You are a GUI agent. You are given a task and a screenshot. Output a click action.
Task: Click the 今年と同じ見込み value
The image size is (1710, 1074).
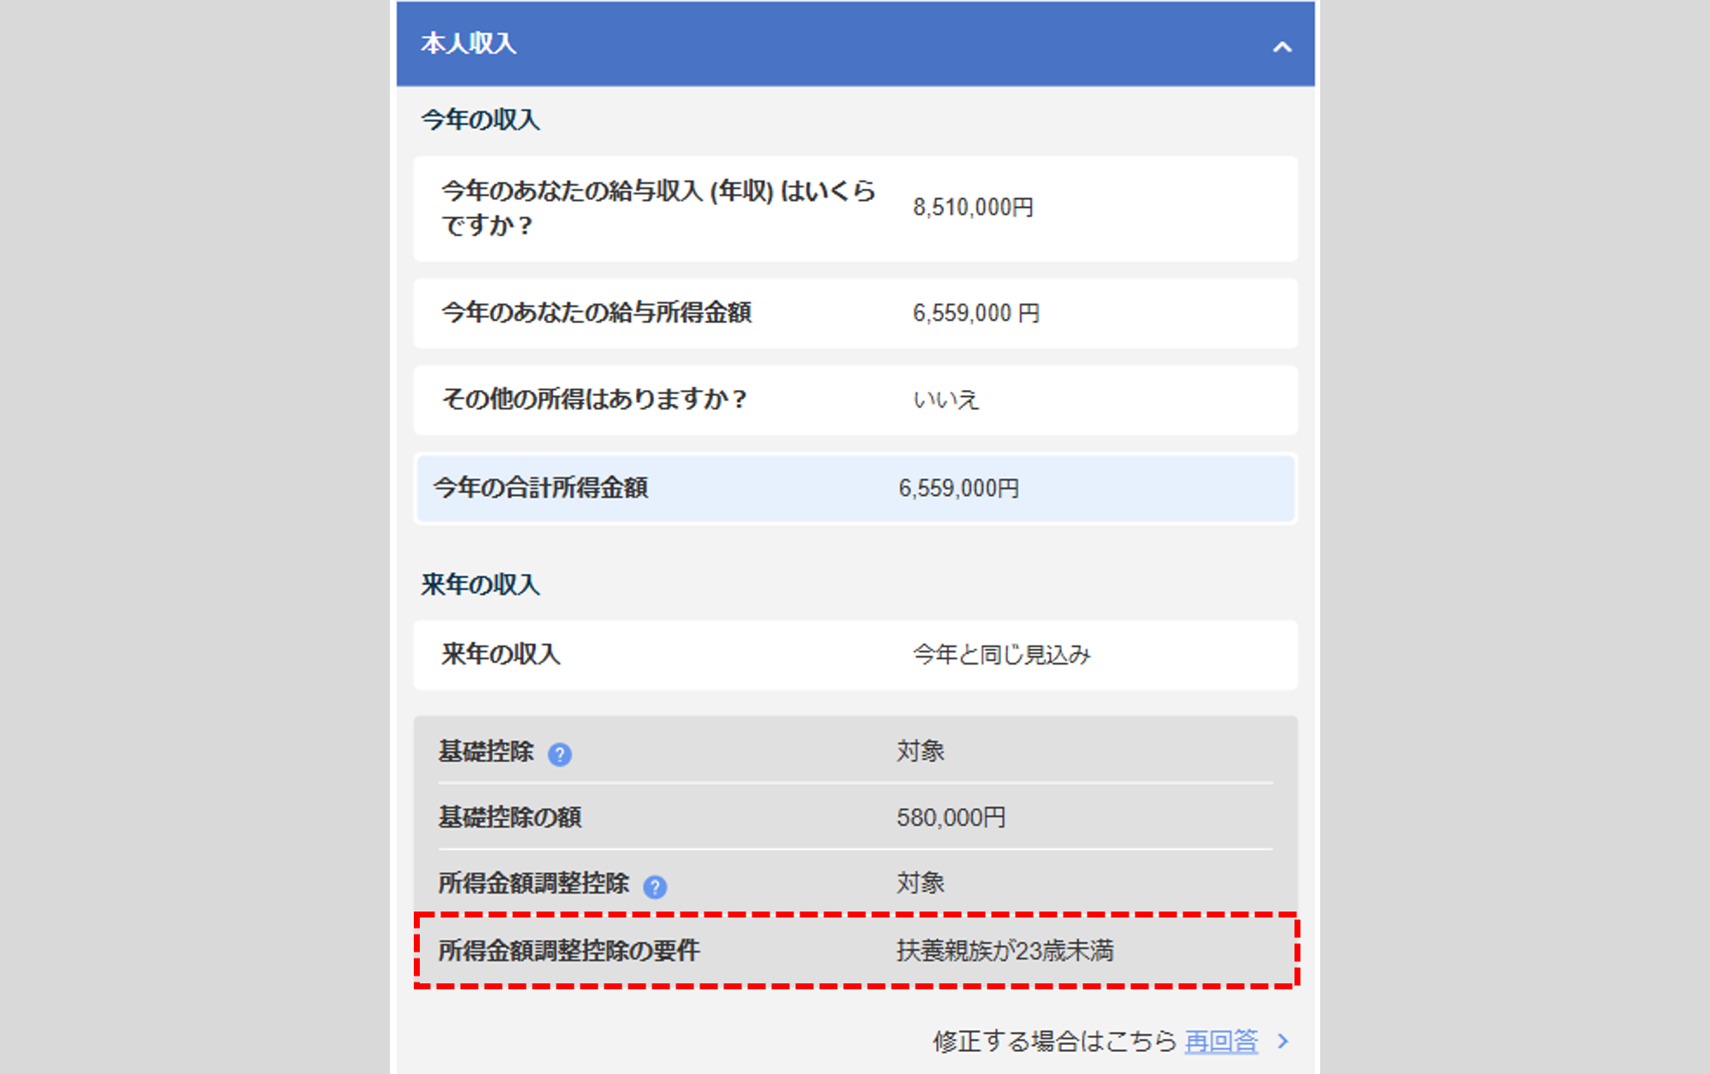(1001, 655)
